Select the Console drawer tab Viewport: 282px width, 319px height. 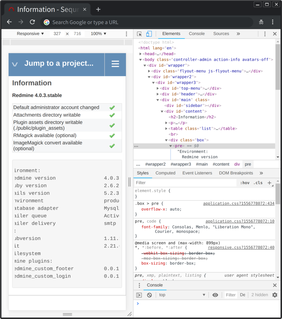pyautogui.click(x=155, y=285)
